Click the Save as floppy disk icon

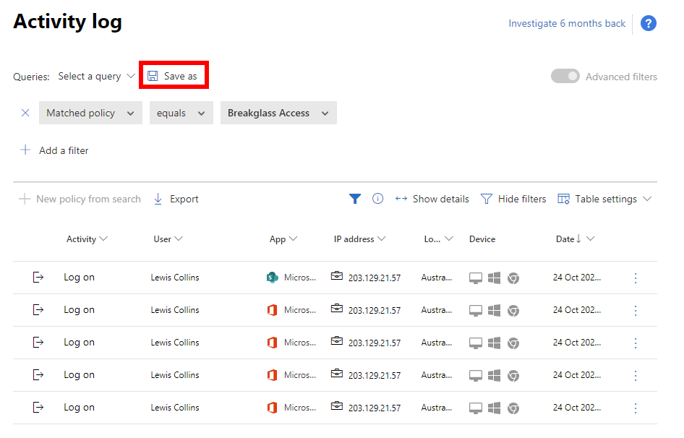(153, 76)
